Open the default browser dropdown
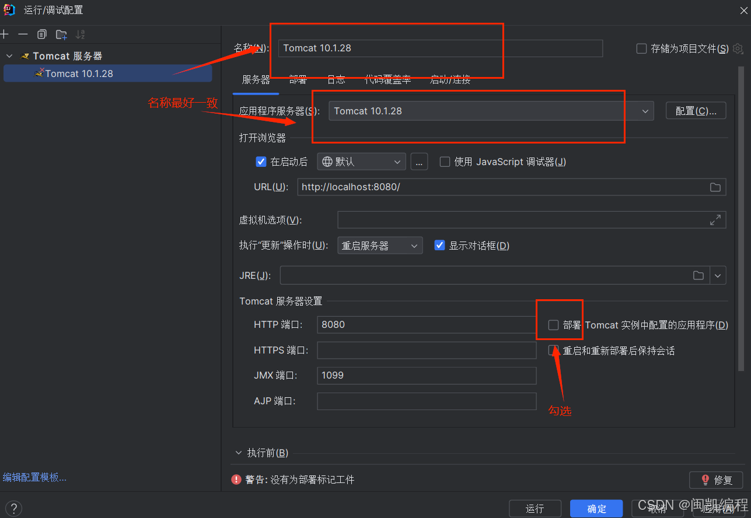 [x=361, y=162]
